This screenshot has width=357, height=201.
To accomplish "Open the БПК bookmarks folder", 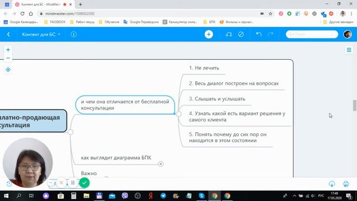I will 209,22.
